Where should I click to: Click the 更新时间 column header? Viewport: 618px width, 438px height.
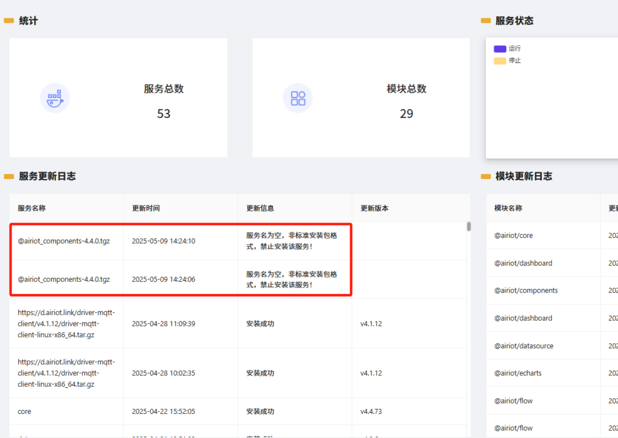pos(146,208)
